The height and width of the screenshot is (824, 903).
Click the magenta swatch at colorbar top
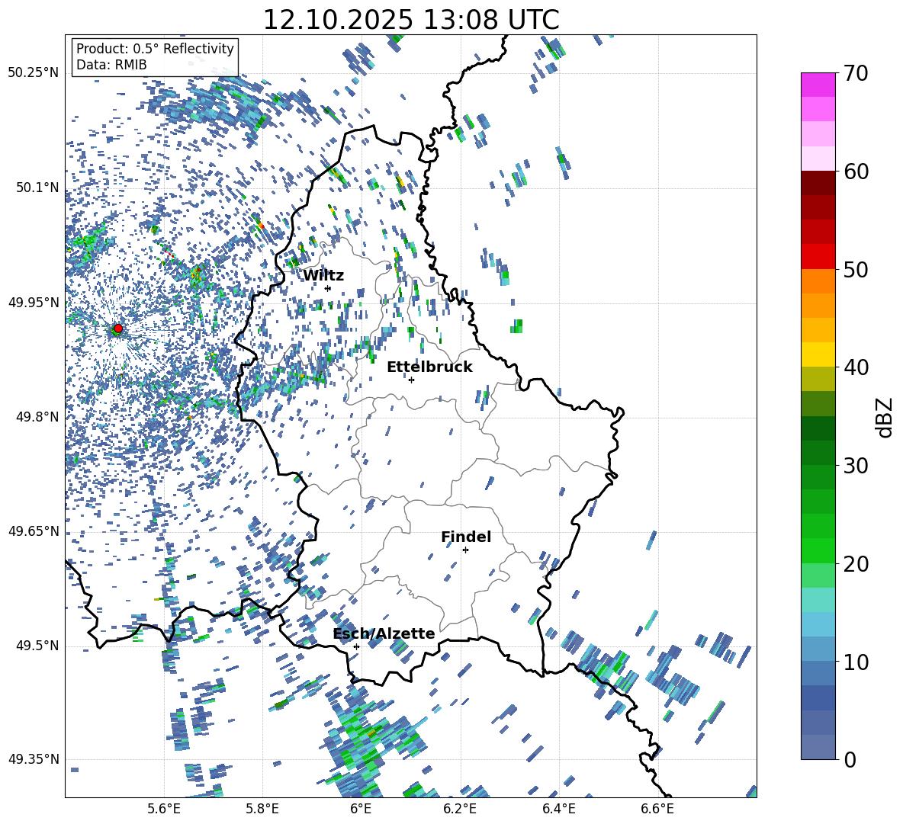(x=818, y=85)
